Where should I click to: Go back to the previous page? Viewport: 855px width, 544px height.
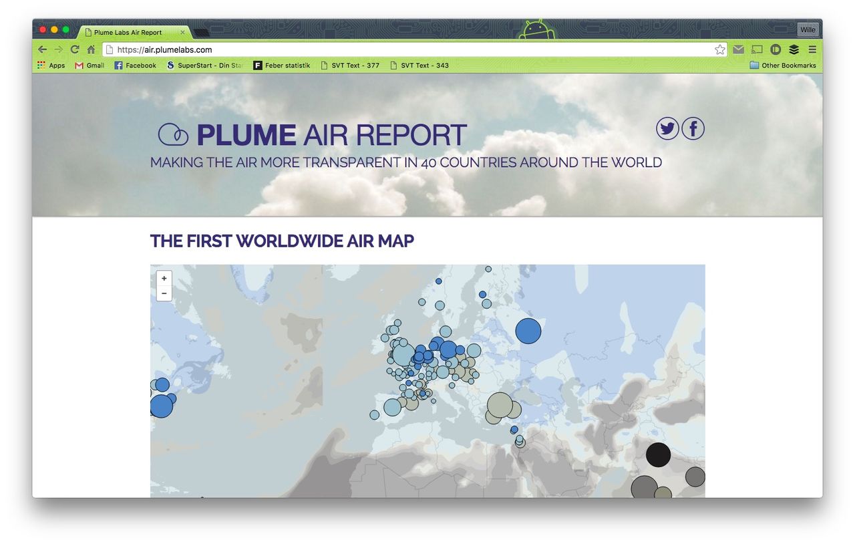point(42,49)
